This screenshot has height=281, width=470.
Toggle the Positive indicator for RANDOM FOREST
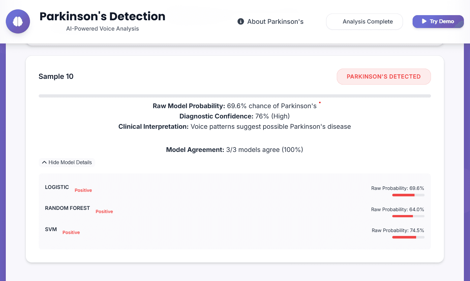coord(104,211)
